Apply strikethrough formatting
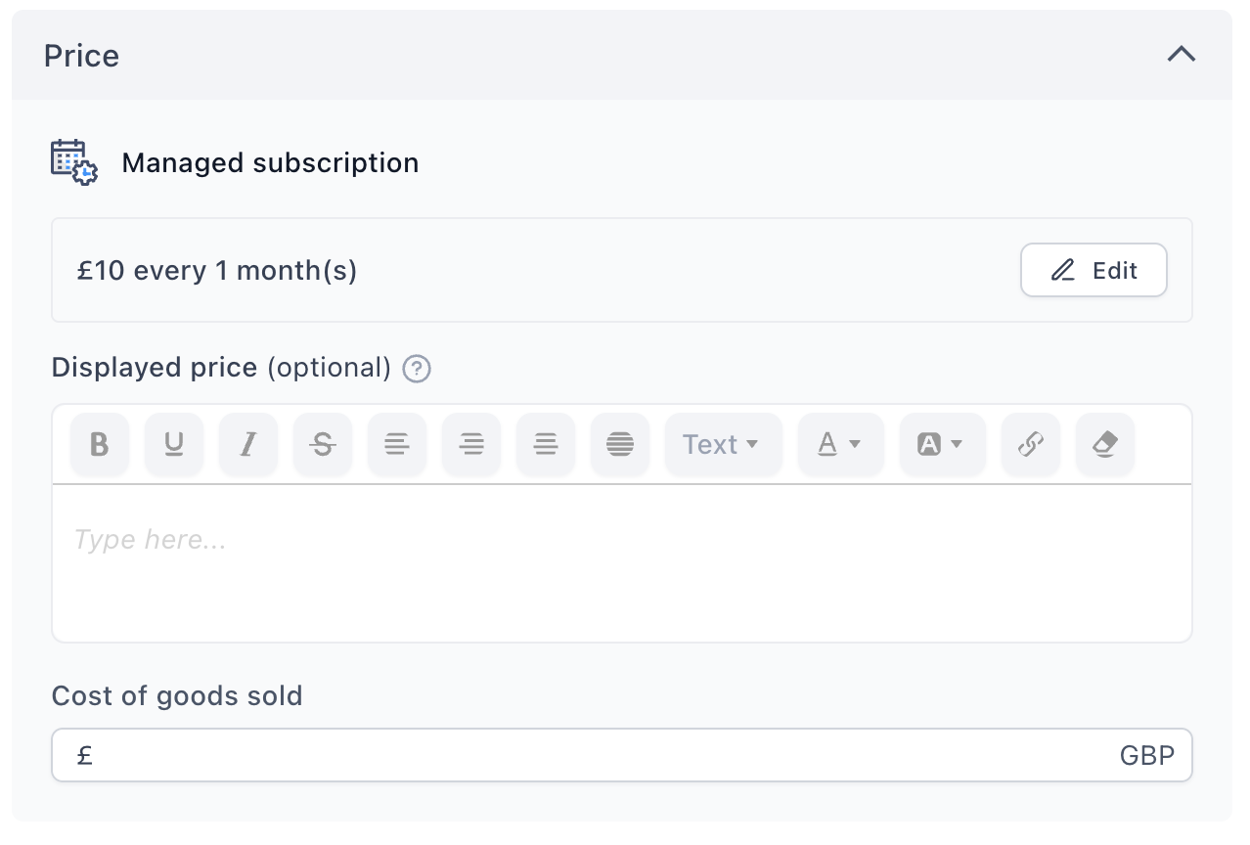Image resolution: width=1250 pixels, height=845 pixels. pyautogui.click(x=323, y=444)
